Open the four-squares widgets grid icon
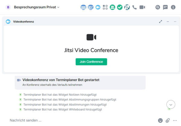The image size is (181, 126). pyautogui.click(x=105, y=7)
